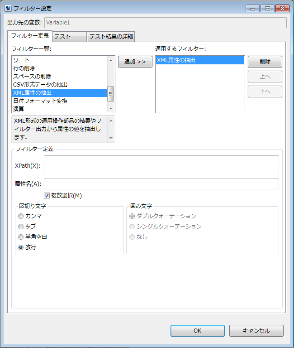Click into the 属性名(A) input field
The width and height of the screenshot is (294, 348).
pos(161,184)
